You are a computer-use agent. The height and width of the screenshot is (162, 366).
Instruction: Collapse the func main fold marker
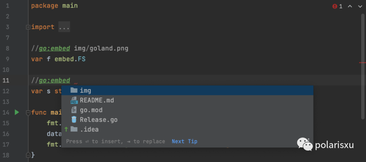[28, 112]
